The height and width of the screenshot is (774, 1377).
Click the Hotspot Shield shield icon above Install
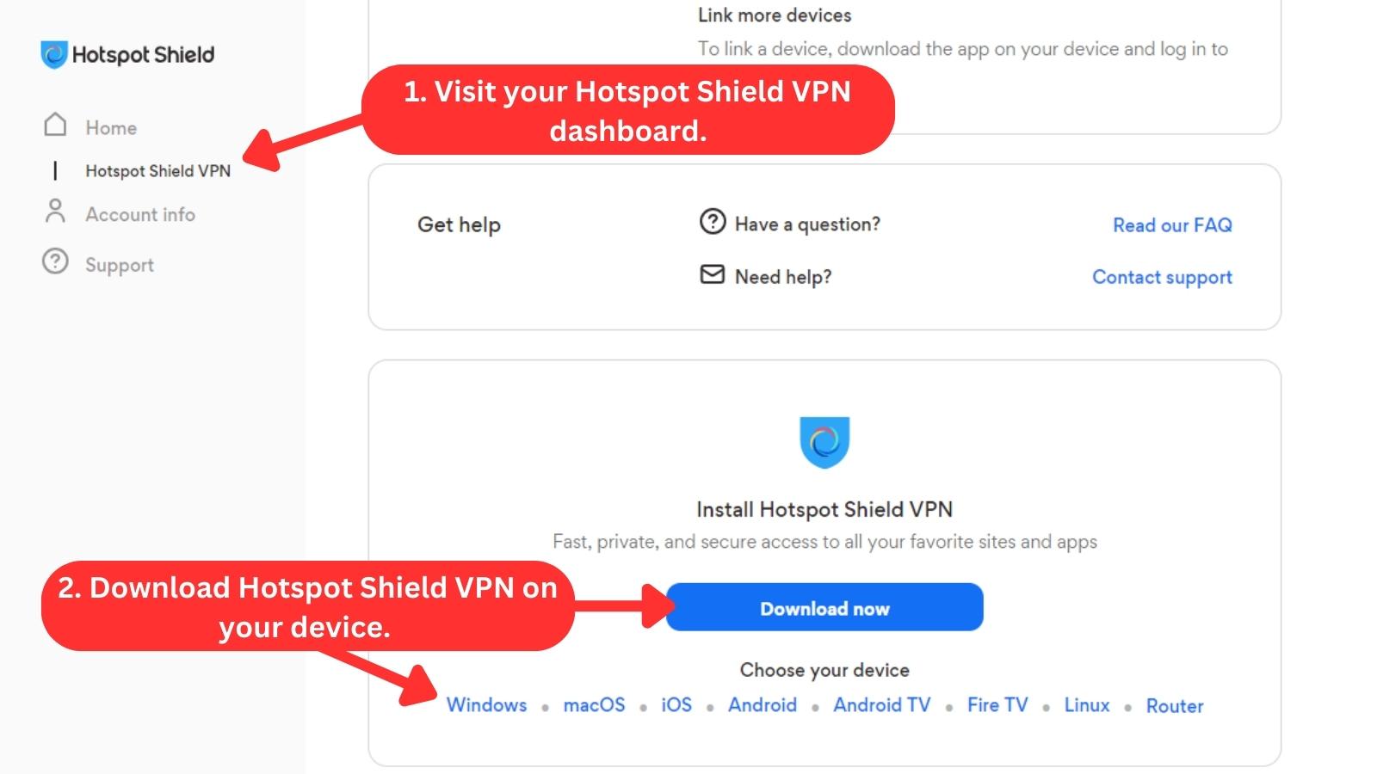point(824,442)
